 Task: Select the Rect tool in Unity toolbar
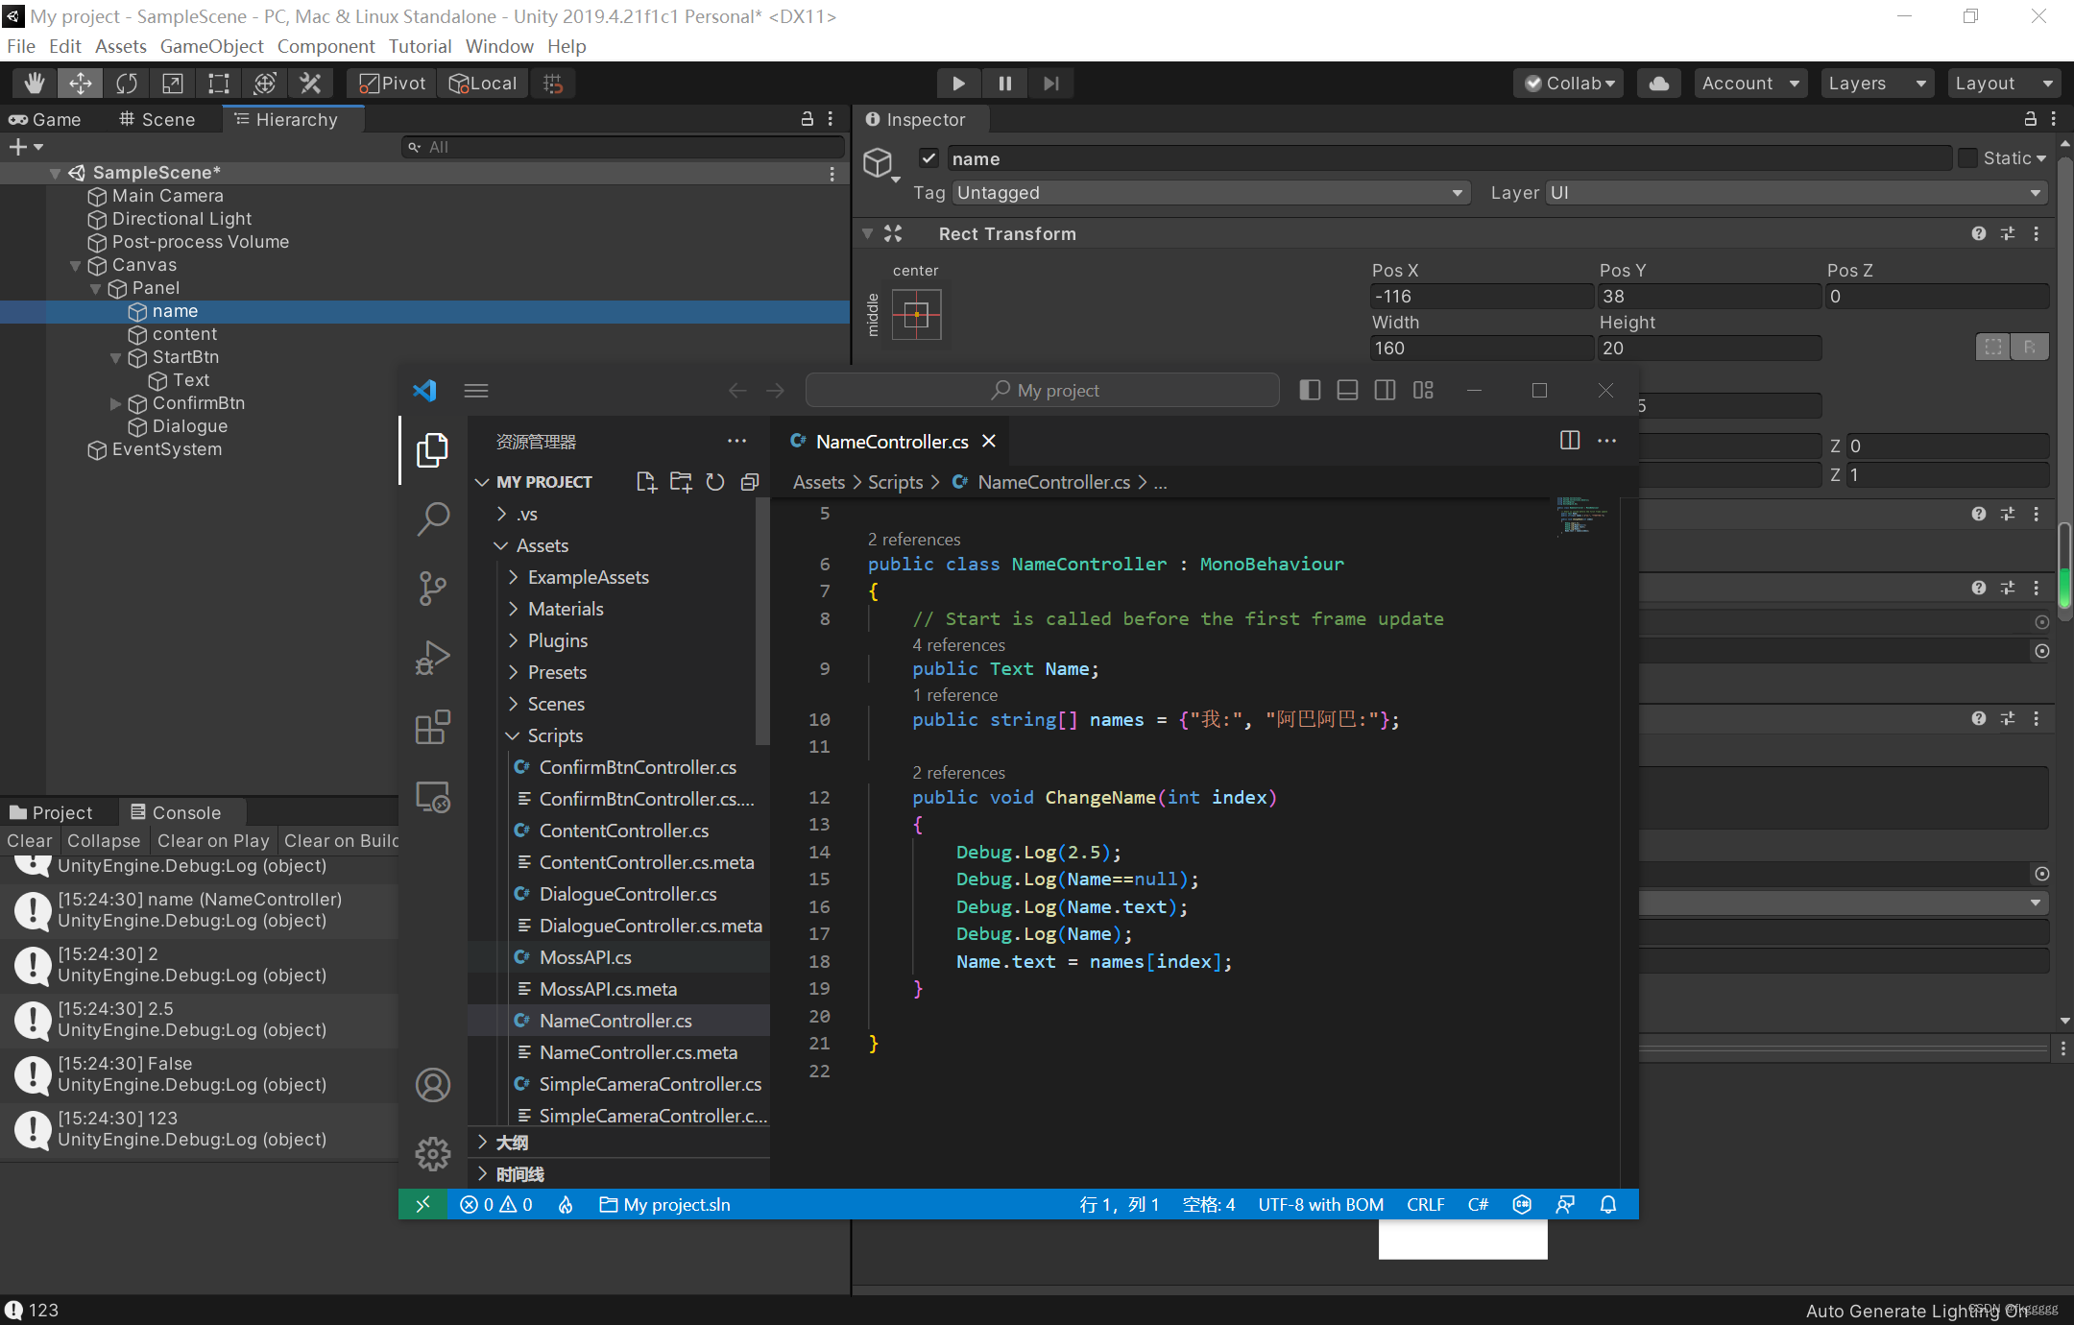point(219,84)
